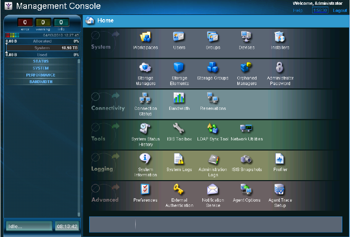Click the Used 0% row
This screenshot has width=350, height=237.
42,55
